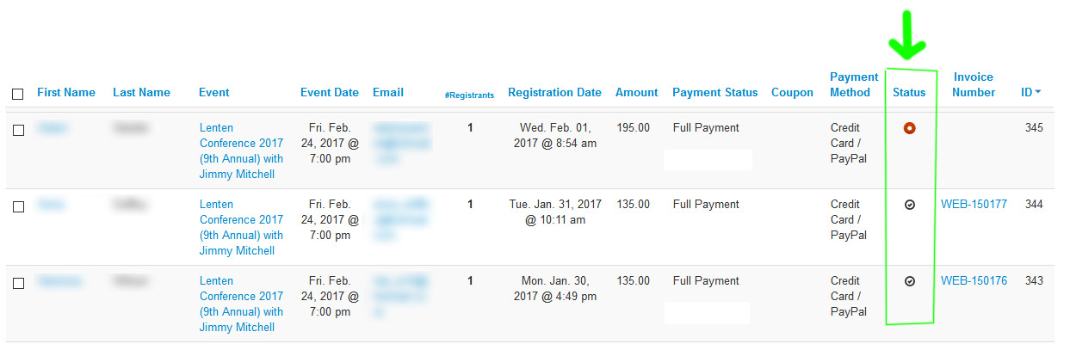Image resolution: width=1070 pixels, height=344 pixels.
Task: Tick the checkbox for registration ID 345
Action: coord(18,130)
